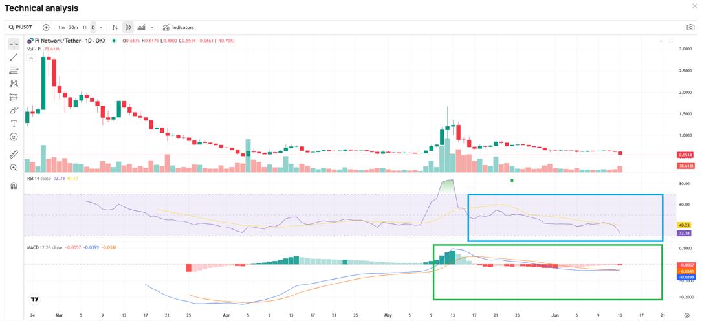The width and height of the screenshot is (702, 323).
Task: Take a chart snapshot with camera
Action: click(690, 27)
